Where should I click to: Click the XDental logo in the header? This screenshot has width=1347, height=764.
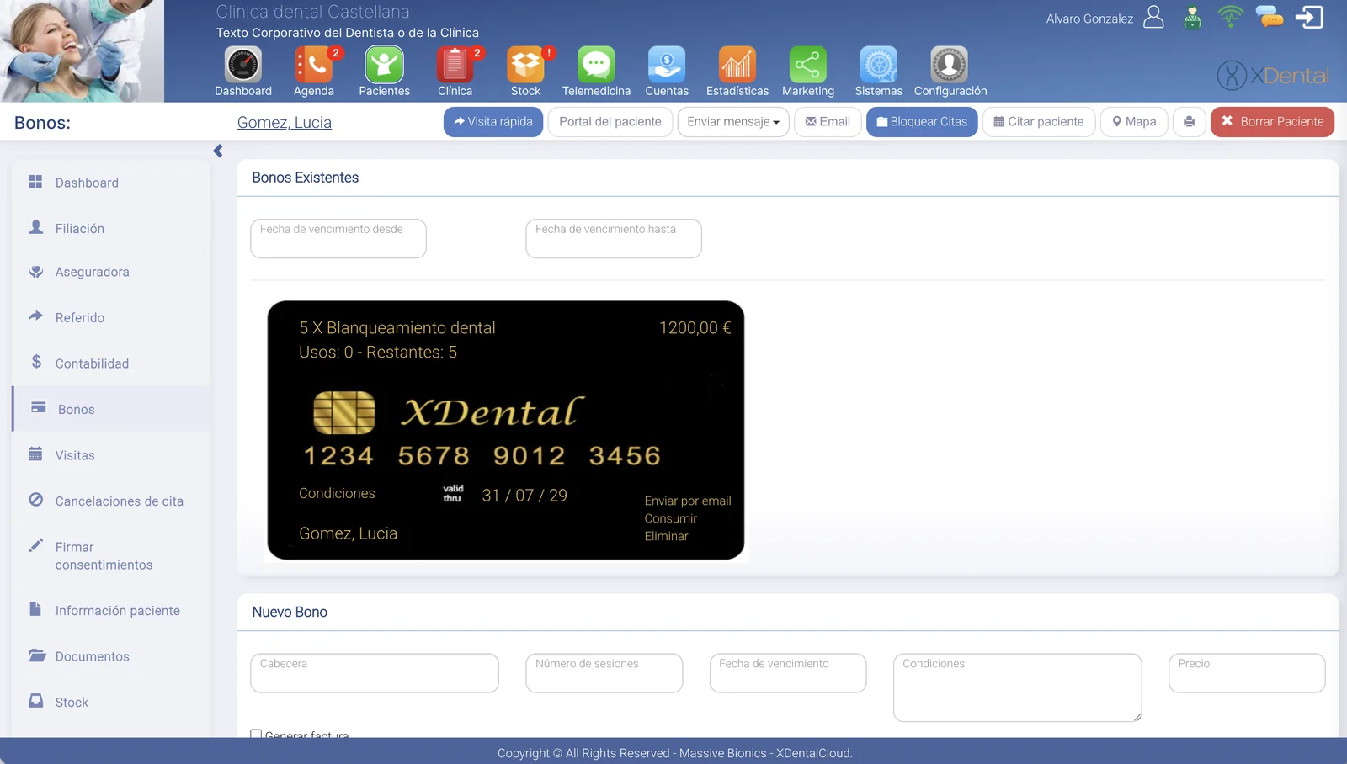[x=1273, y=76]
